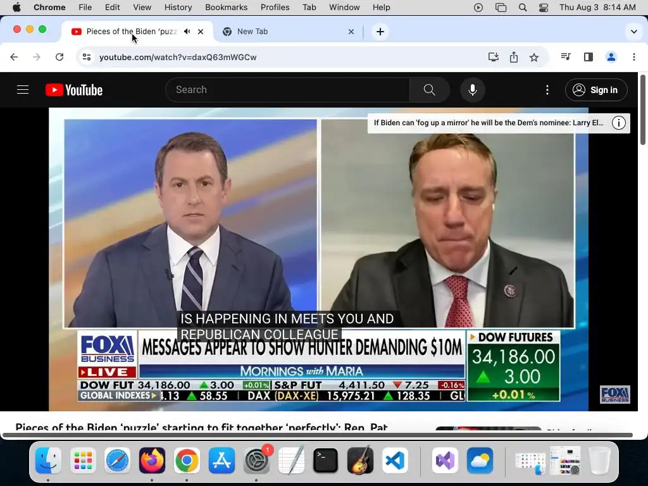This screenshot has width=648, height=486.
Task: Open App Store from the Dock
Action: point(221,460)
